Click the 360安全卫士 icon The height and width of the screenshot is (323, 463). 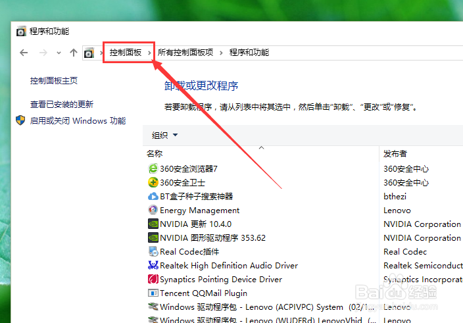[153, 182]
